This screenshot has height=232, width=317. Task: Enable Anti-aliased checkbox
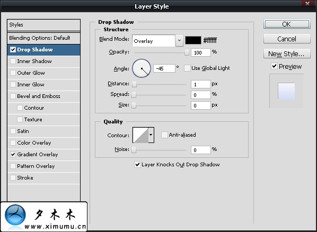[x=164, y=135]
